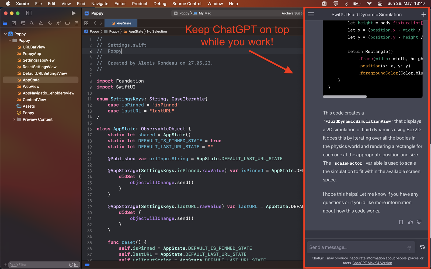Open macOS Control Center
This screenshot has width=431, height=269.
click(x=380, y=3)
